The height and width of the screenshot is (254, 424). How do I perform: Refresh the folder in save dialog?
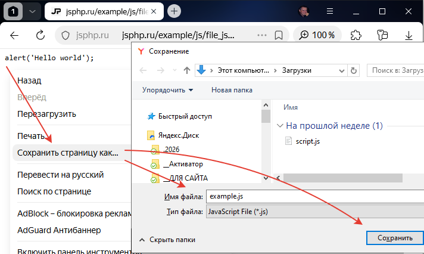[354, 70]
